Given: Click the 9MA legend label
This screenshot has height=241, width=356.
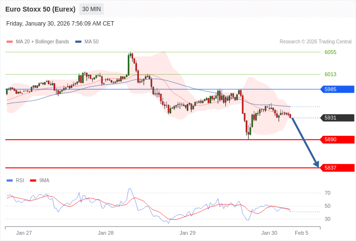Looking at the screenshot, I should click(44, 180).
